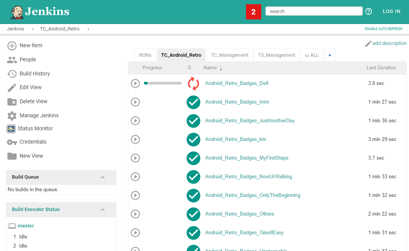This screenshot has height=251, width=409.
Task: Click the search input field
Action: [x=314, y=11]
